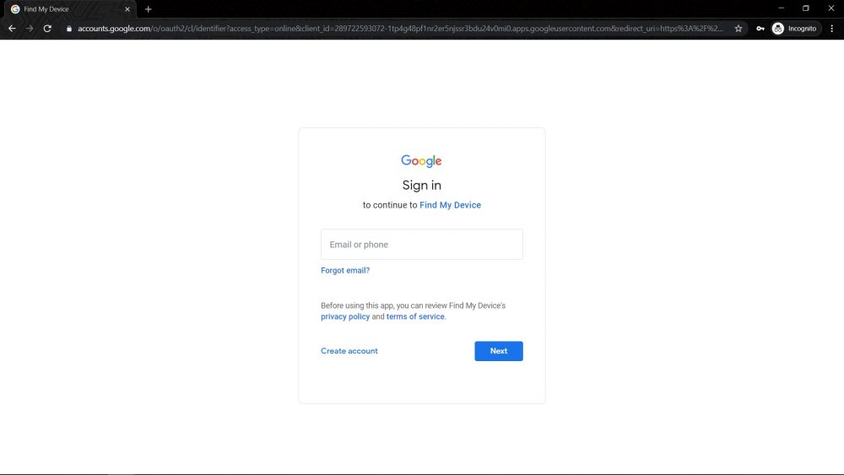Viewport: 844px width, 475px height.
Task: Open the terms of service link
Action: click(415, 317)
